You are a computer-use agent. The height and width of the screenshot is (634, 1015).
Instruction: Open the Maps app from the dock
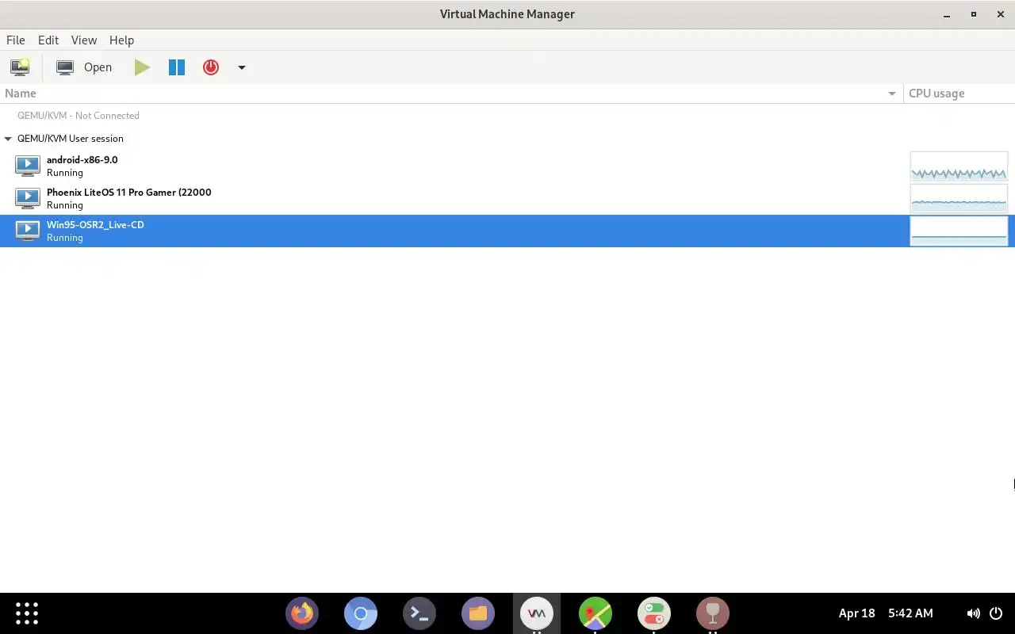pos(596,613)
